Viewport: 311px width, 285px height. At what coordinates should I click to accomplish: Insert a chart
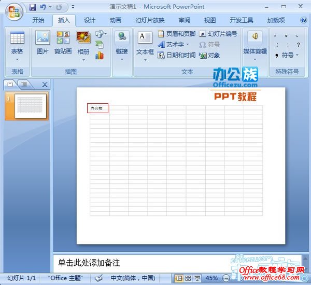click(x=100, y=56)
